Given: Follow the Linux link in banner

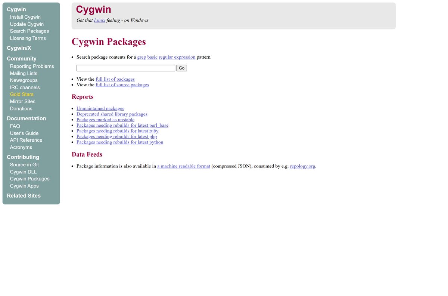Looking at the screenshot, I should pyautogui.click(x=100, y=20).
